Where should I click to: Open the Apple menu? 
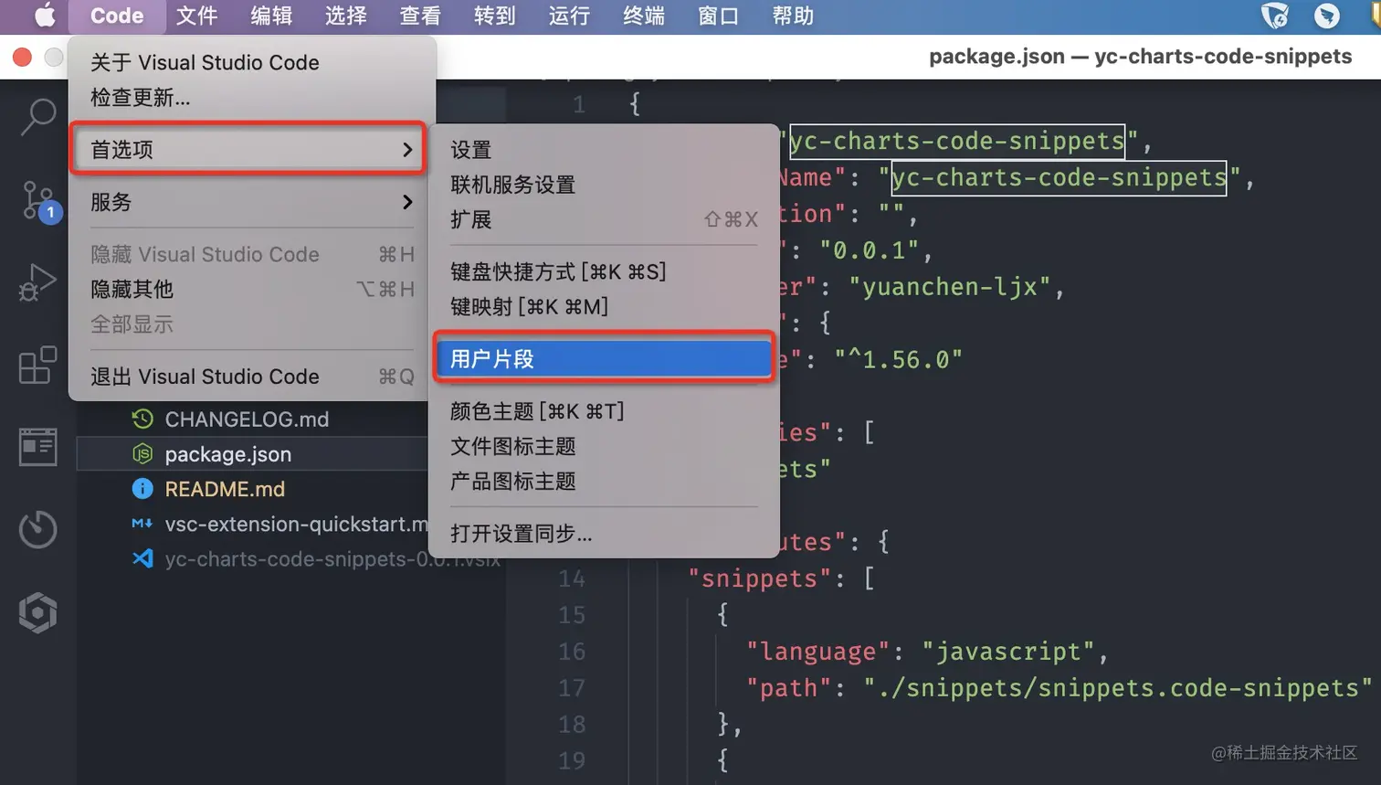tap(45, 16)
